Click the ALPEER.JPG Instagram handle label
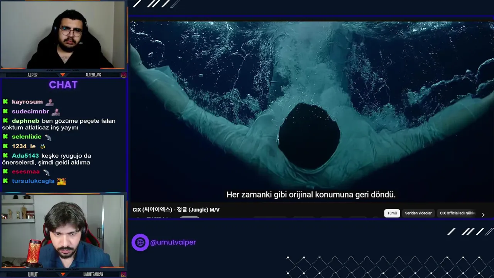Image resolution: width=494 pixels, height=278 pixels. (93, 75)
